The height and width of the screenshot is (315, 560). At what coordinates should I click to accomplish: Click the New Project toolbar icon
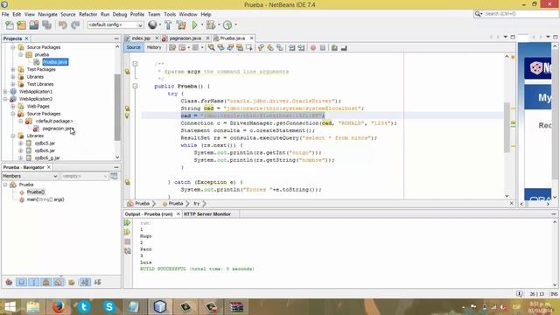(x=21, y=25)
